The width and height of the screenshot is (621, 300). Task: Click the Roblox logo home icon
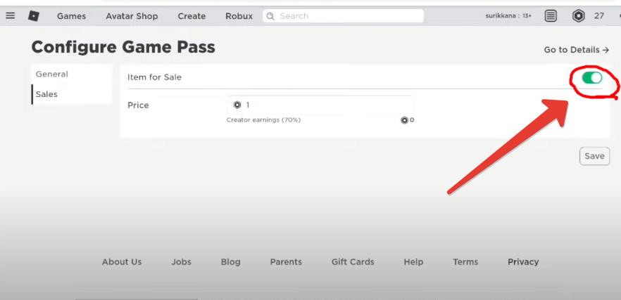tap(34, 15)
